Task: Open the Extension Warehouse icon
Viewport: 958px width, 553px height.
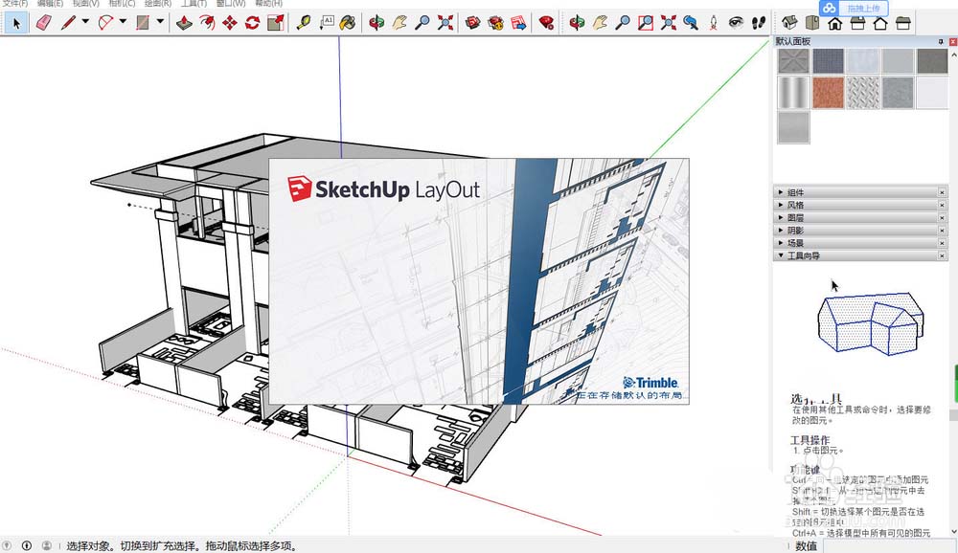Action: [x=495, y=23]
